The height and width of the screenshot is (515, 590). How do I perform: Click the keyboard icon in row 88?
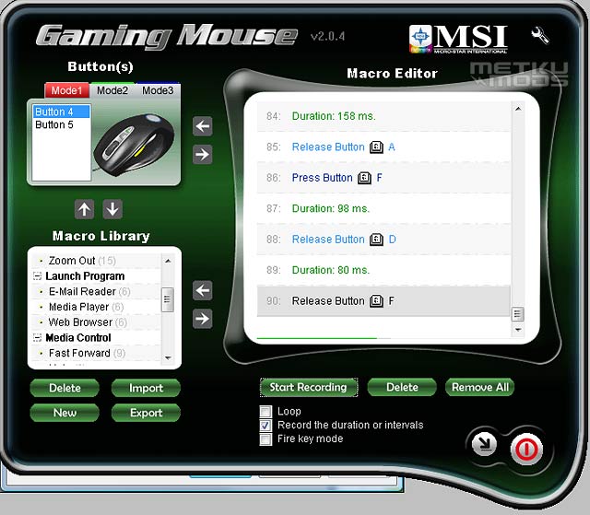click(376, 240)
